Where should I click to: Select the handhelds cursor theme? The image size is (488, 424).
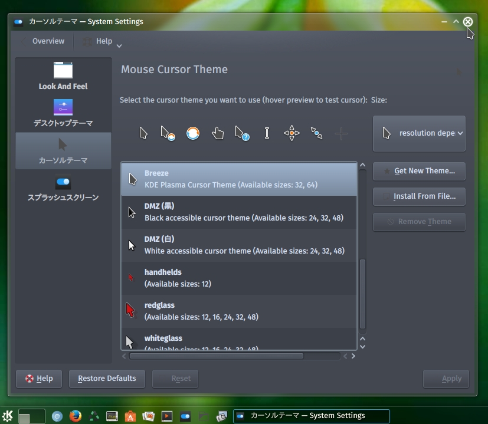239,278
